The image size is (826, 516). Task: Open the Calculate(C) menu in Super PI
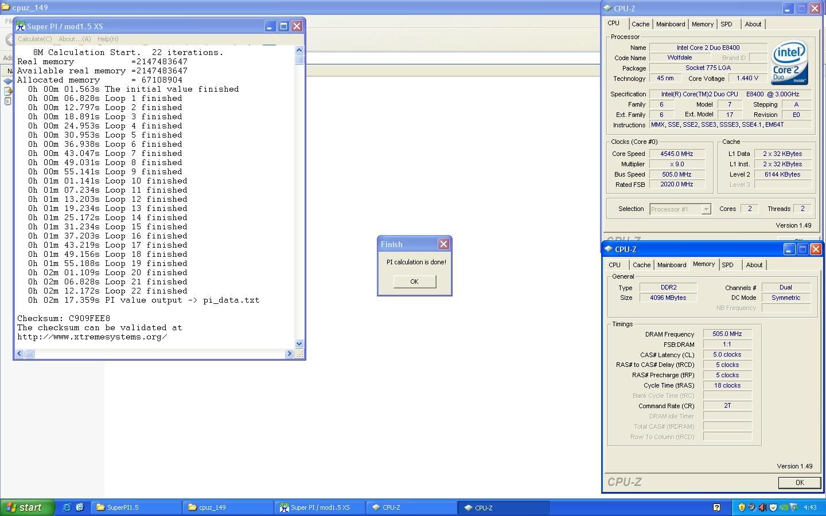coord(34,39)
